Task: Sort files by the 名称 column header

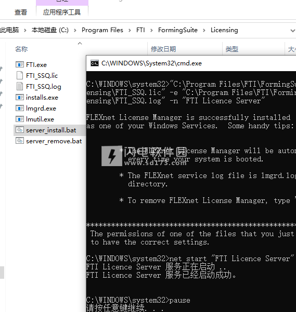Action: coord(21,49)
